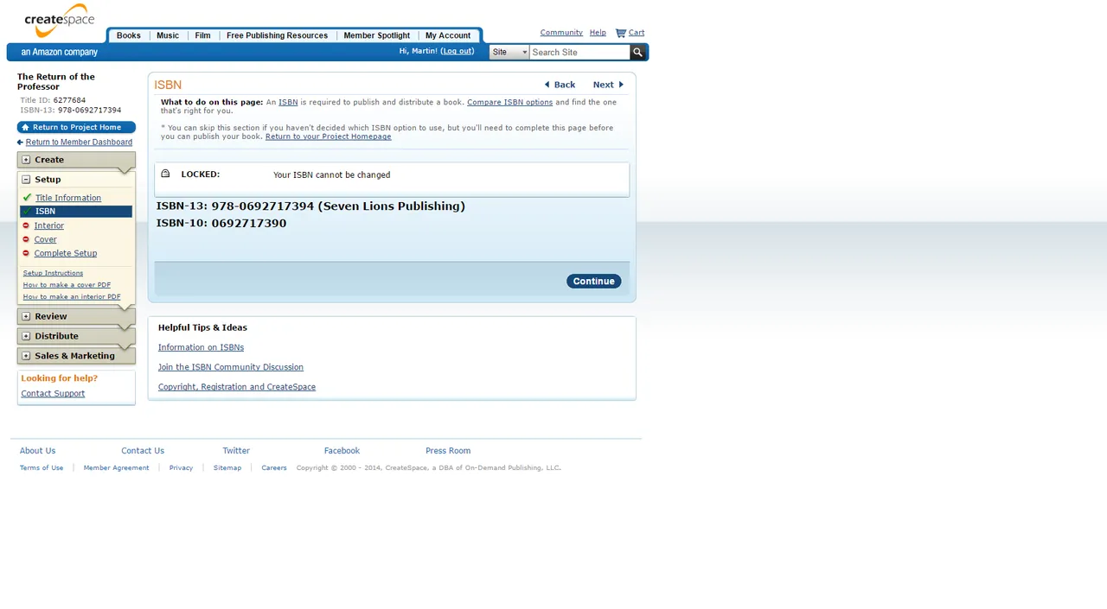Image resolution: width=1107 pixels, height=609 pixels.
Task: Click the red status icon beside Interior
Action: pyautogui.click(x=26, y=225)
